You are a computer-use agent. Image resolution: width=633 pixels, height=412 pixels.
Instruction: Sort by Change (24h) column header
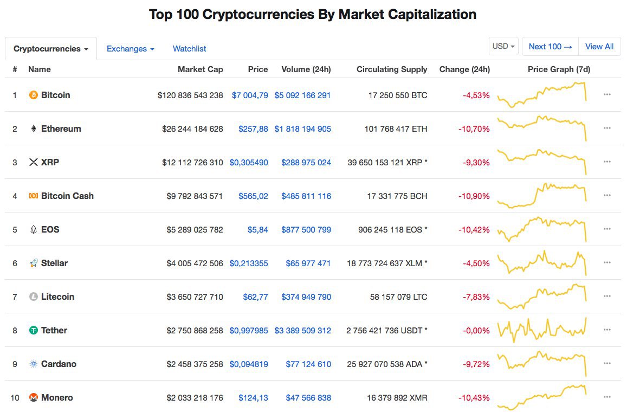pyautogui.click(x=464, y=69)
